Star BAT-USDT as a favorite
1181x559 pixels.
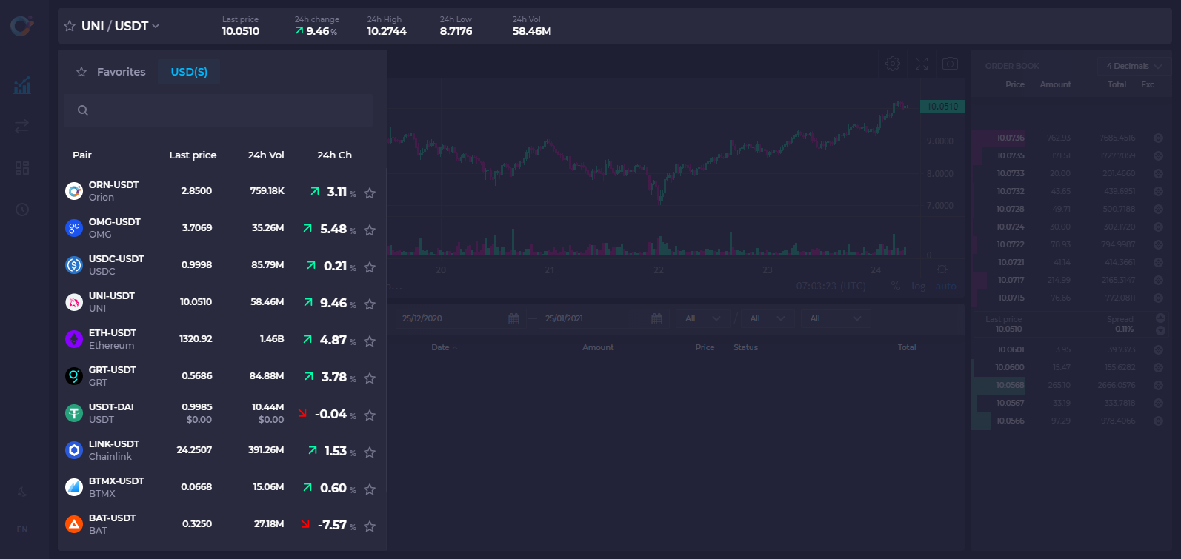[370, 526]
